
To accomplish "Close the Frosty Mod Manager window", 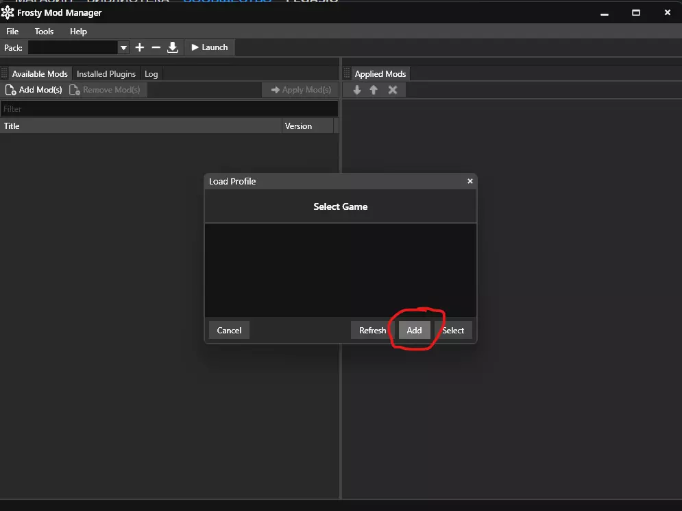I will 667,13.
